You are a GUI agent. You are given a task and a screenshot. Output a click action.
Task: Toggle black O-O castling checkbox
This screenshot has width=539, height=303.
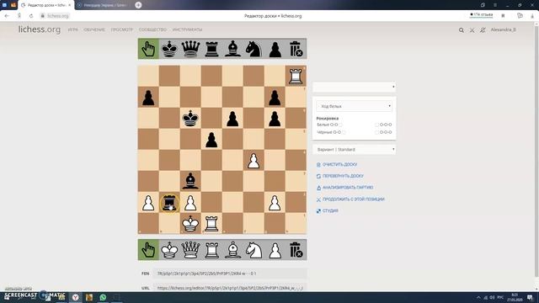tap(344, 132)
